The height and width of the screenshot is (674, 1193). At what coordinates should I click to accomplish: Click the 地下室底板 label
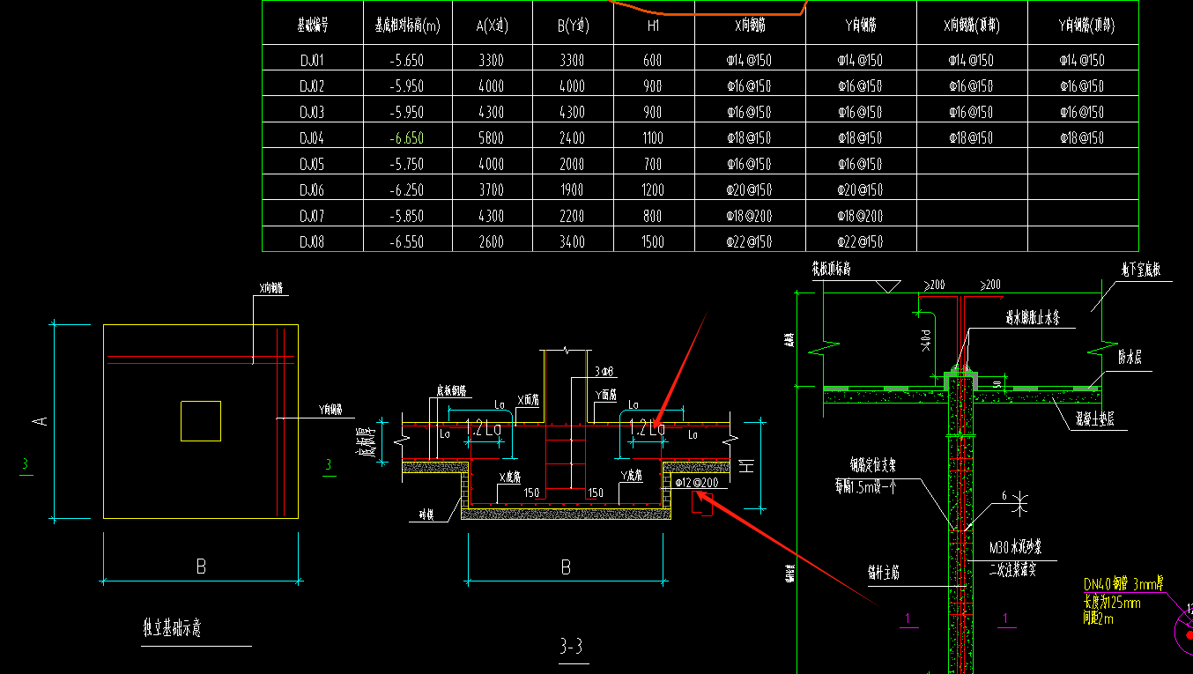coord(1140,270)
